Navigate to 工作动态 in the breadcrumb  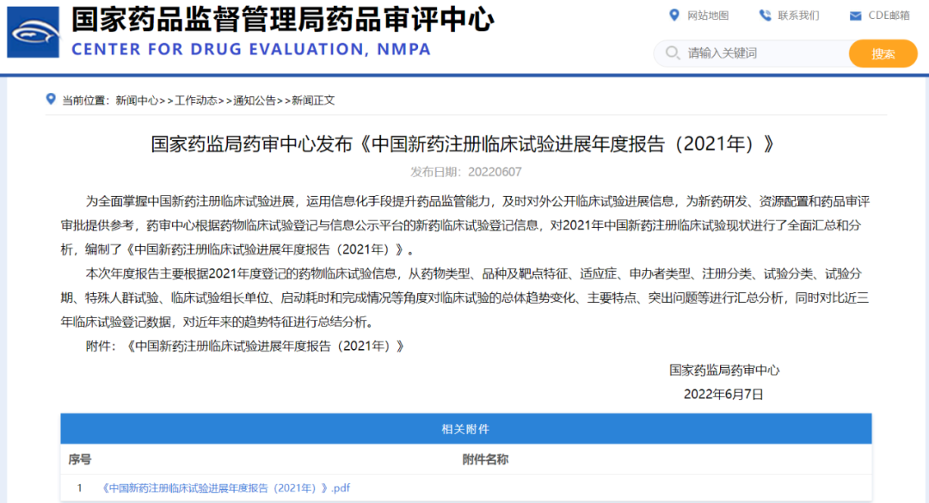pyautogui.click(x=195, y=101)
